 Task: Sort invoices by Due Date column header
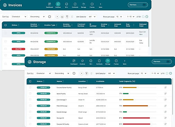(130, 25)
